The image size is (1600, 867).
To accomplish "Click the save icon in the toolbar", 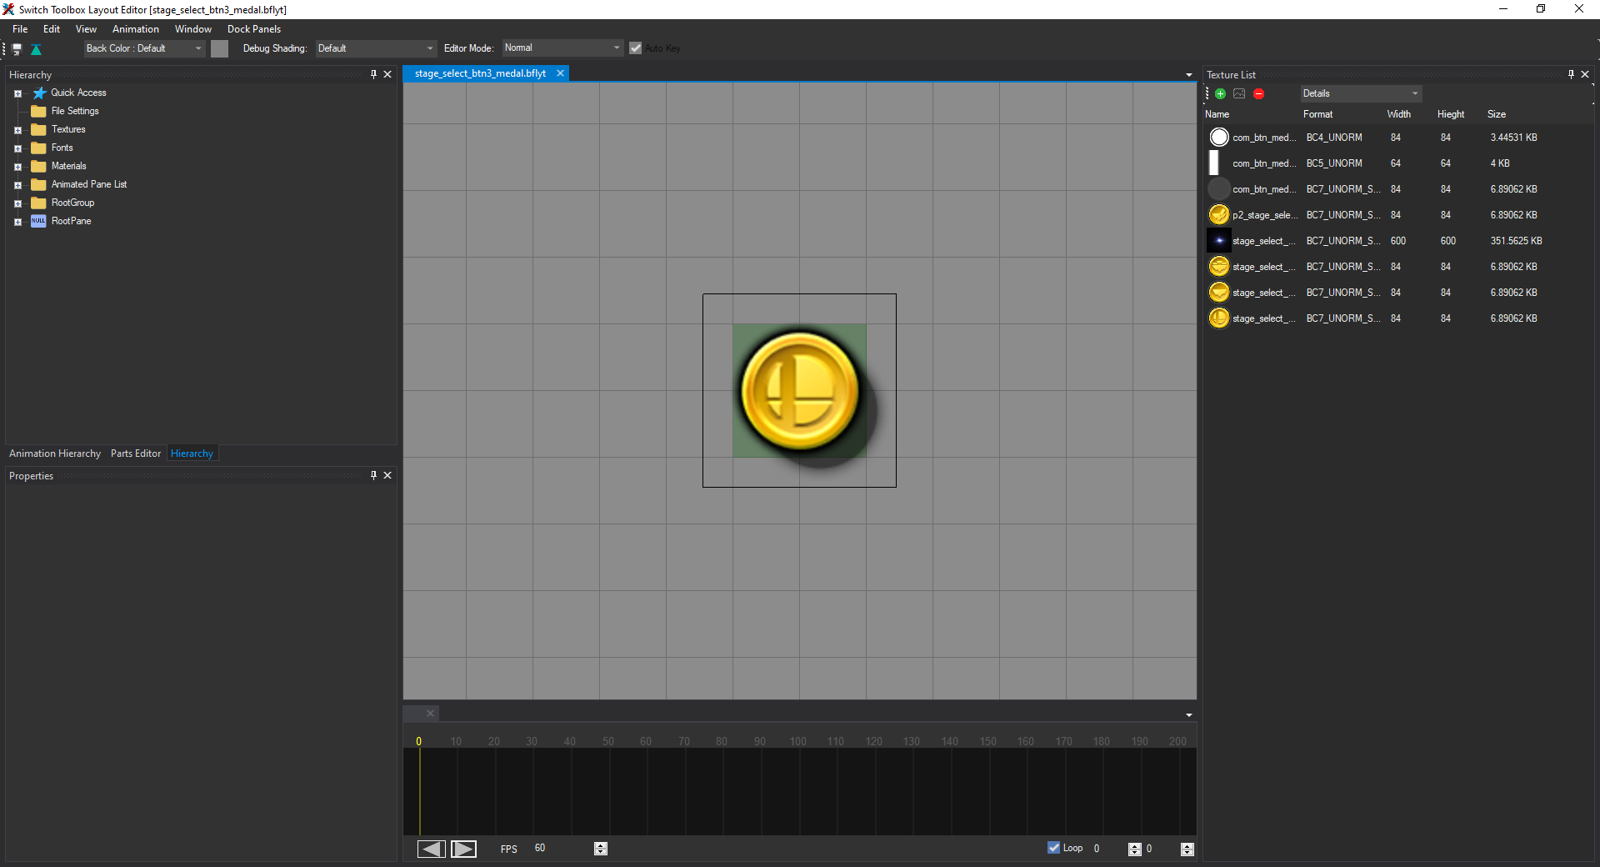I will click(x=17, y=49).
